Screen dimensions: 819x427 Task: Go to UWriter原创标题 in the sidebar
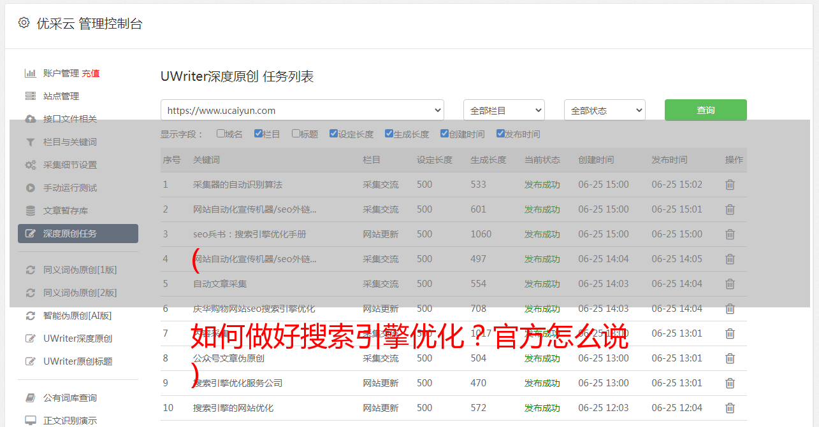[78, 361]
